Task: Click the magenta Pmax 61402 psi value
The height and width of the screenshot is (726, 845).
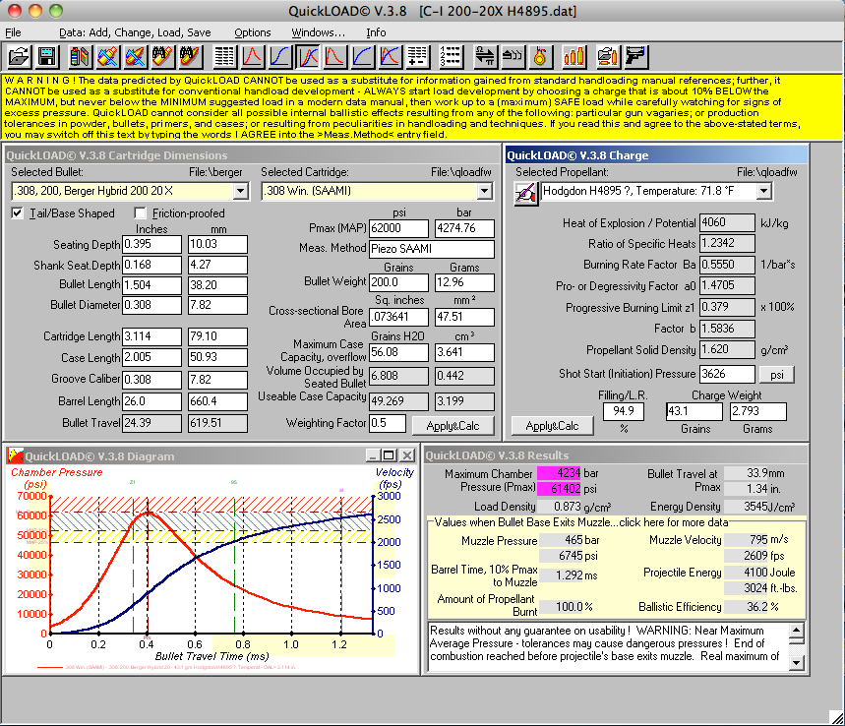Action: click(559, 489)
